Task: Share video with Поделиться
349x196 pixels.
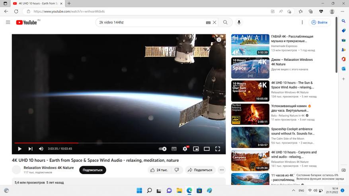Action: click(x=200, y=170)
